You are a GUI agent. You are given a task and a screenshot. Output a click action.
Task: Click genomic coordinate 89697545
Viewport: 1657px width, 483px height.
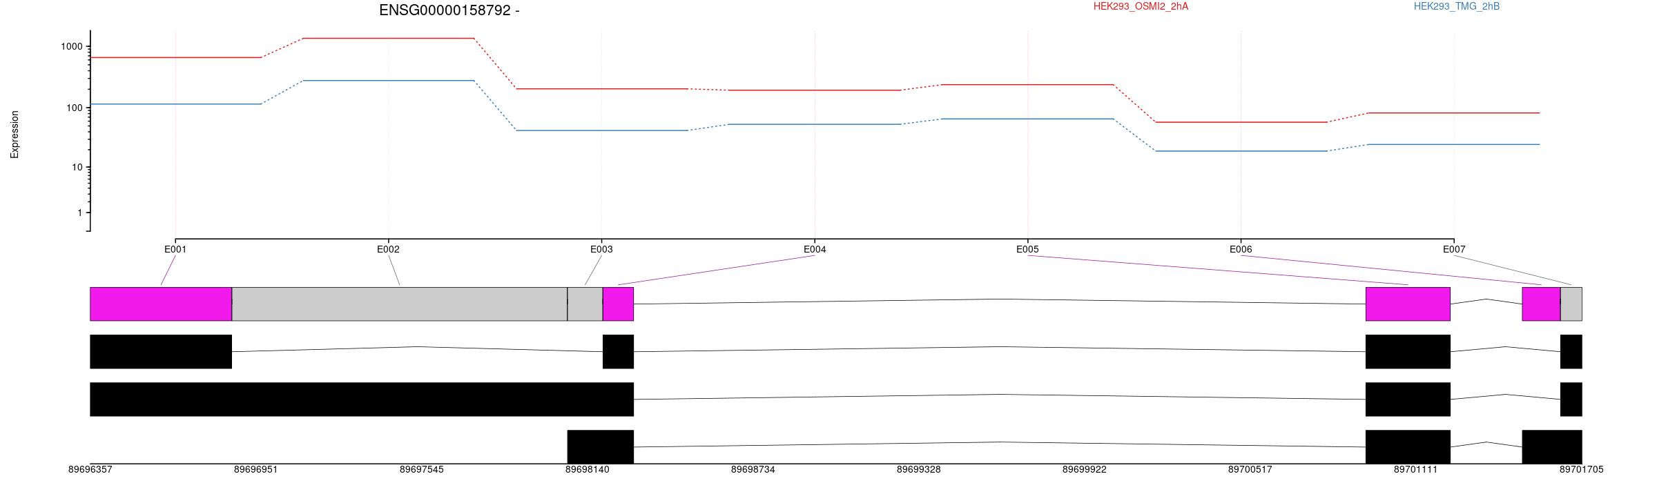pyautogui.click(x=422, y=469)
